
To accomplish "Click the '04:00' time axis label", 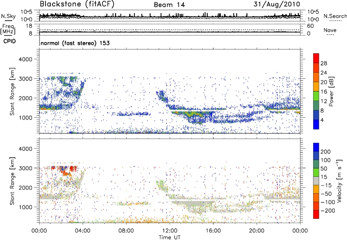I will click(82, 231).
